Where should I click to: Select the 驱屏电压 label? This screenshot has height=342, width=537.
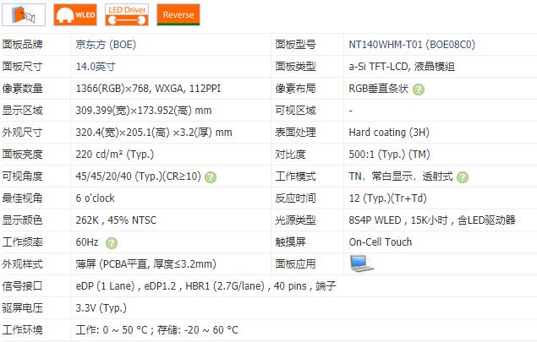pyautogui.click(x=22, y=307)
